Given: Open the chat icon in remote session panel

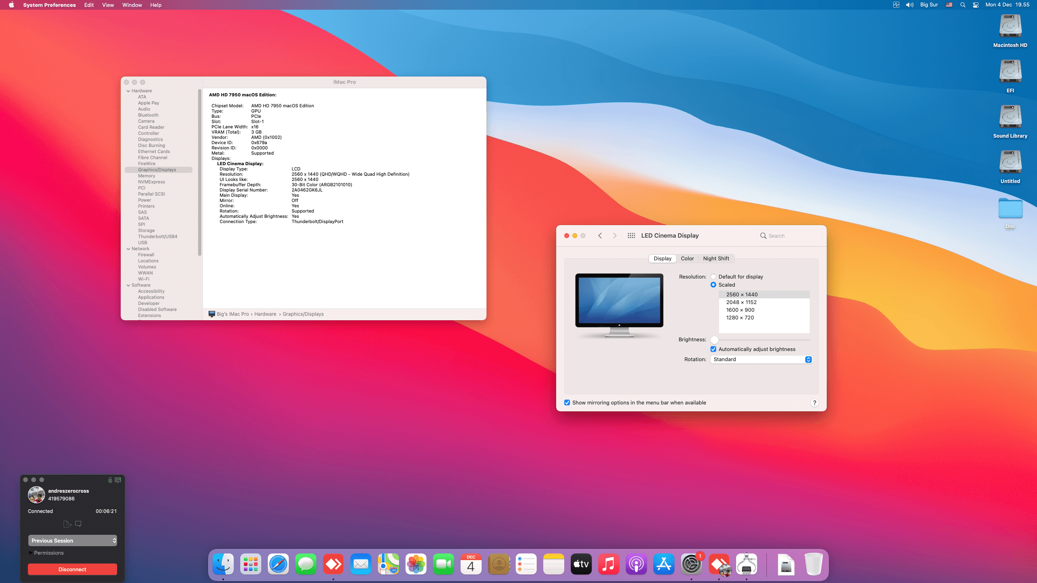Looking at the screenshot, I should point(79,524).
